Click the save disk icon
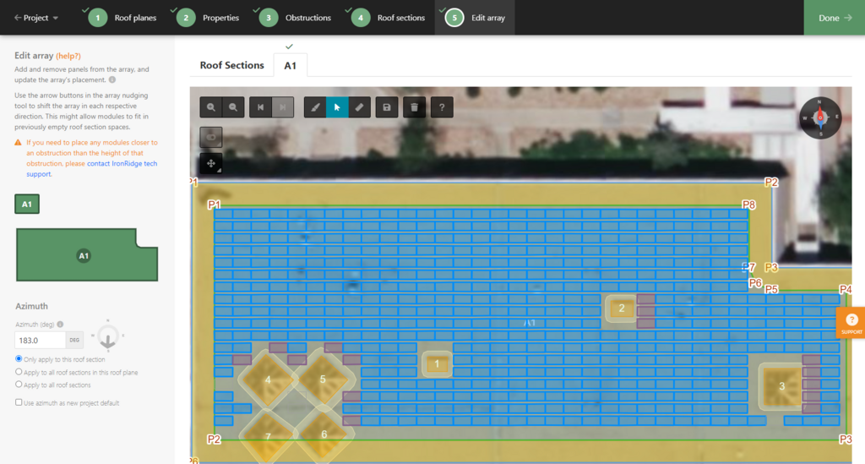Viewport: 865px width, 464px height. pos(387,107)
